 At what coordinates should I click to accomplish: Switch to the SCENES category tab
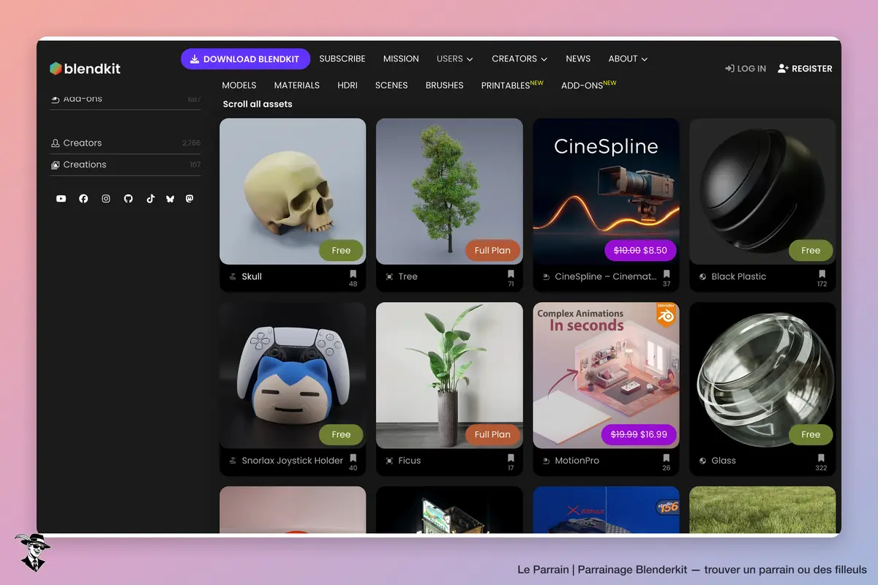pos(391,85)
